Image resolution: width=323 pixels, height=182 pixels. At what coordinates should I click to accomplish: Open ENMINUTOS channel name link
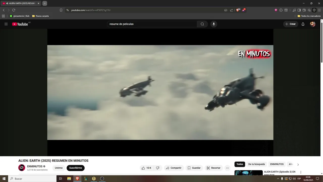35,166
